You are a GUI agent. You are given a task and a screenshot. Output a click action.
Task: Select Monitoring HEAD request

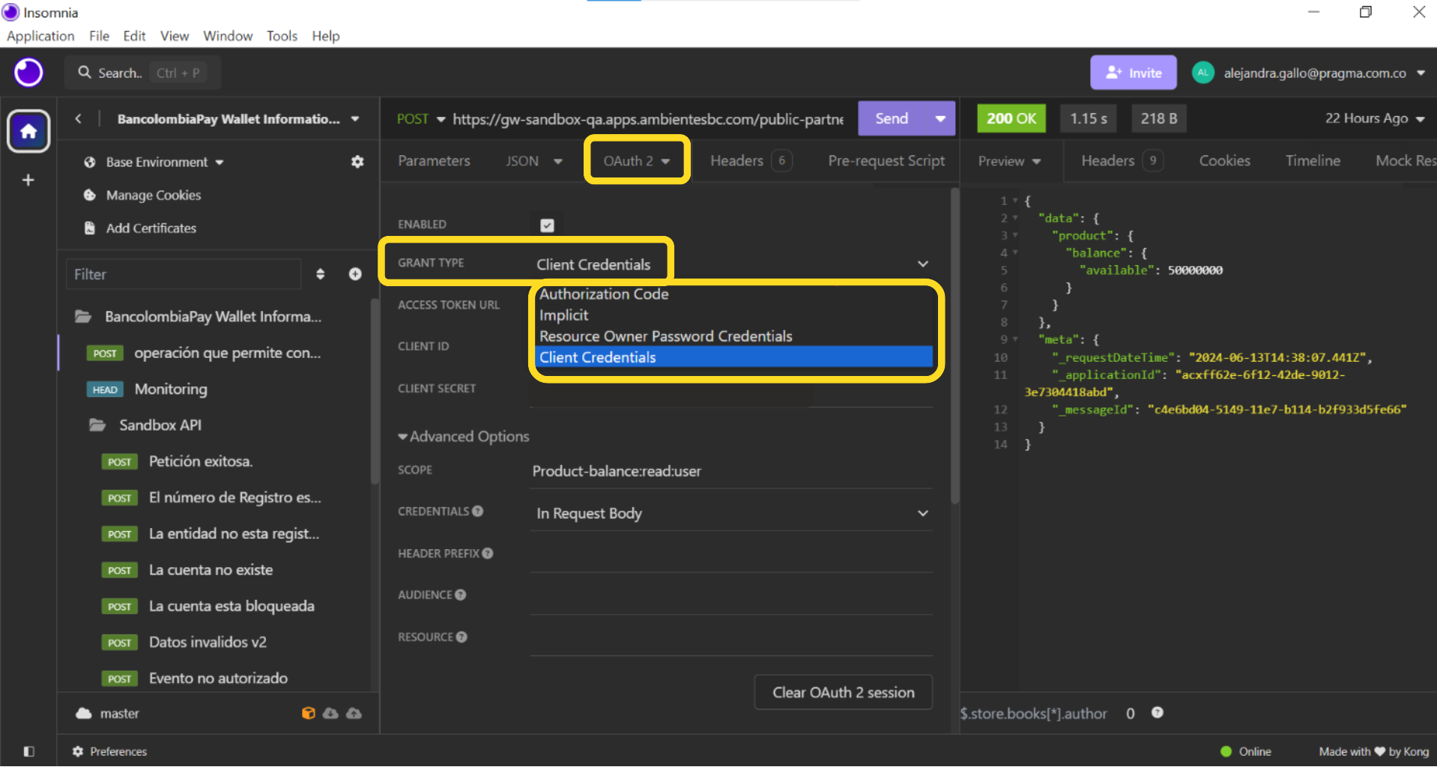171,389
